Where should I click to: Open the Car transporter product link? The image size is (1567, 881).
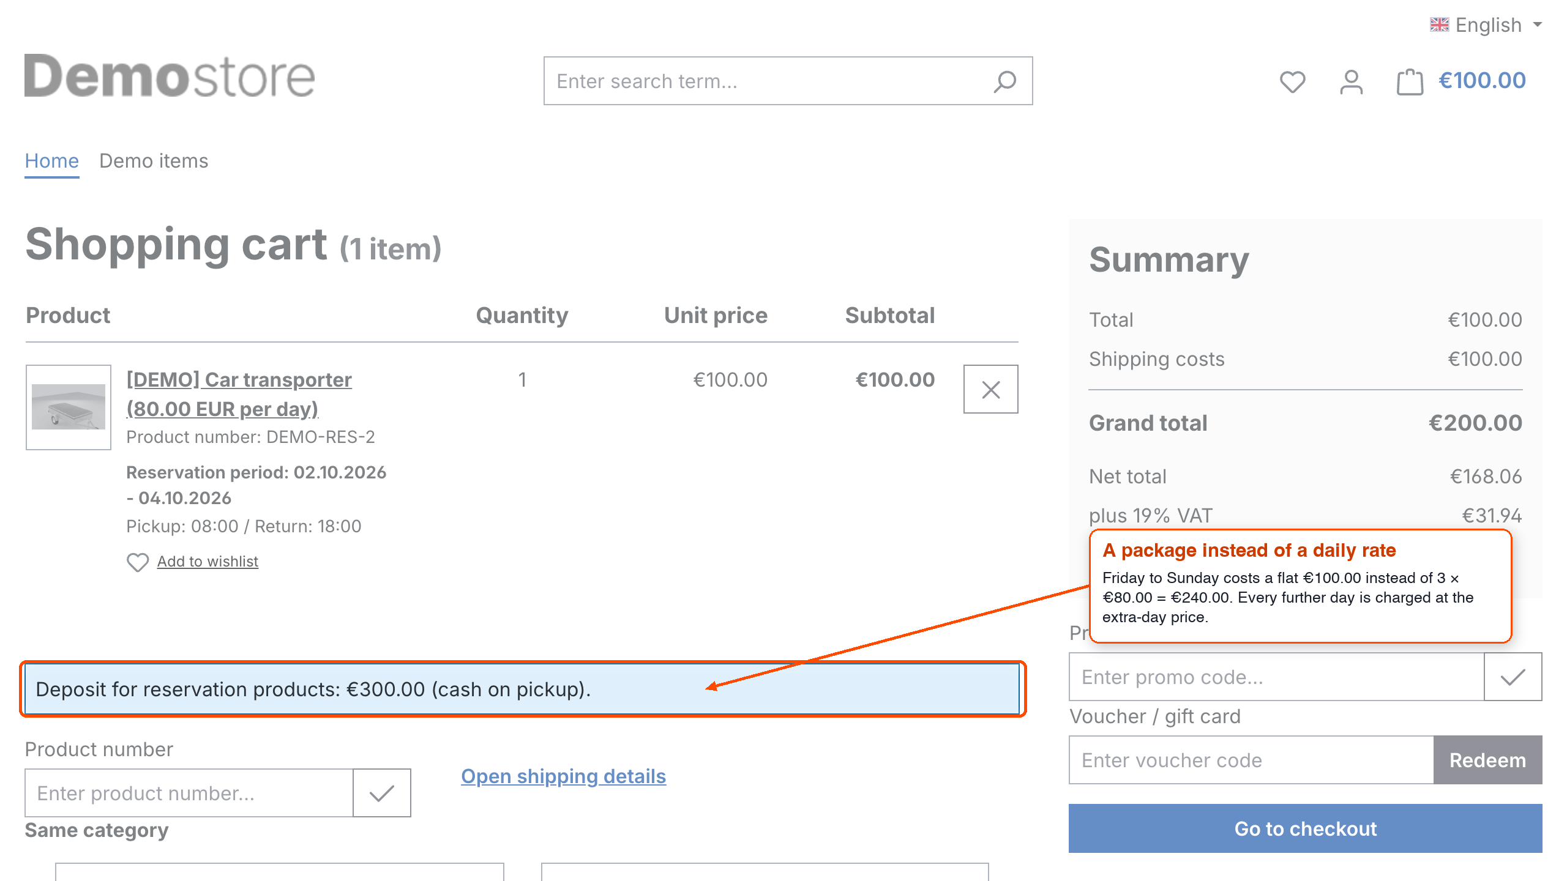239,394
